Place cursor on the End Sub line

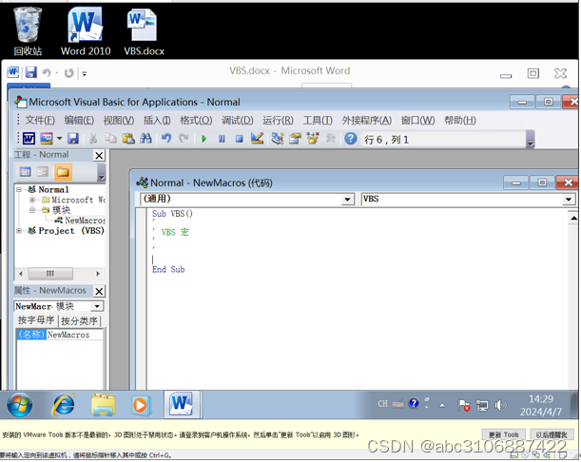coord(168,269)
